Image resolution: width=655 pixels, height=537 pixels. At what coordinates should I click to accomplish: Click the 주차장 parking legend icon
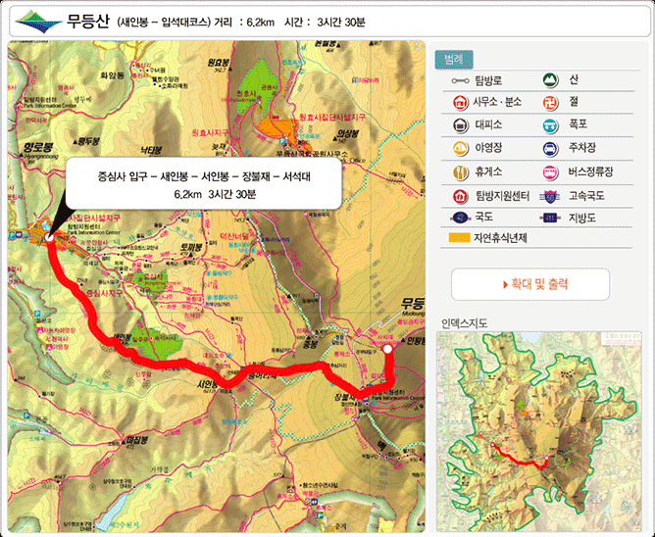(550, 149)
